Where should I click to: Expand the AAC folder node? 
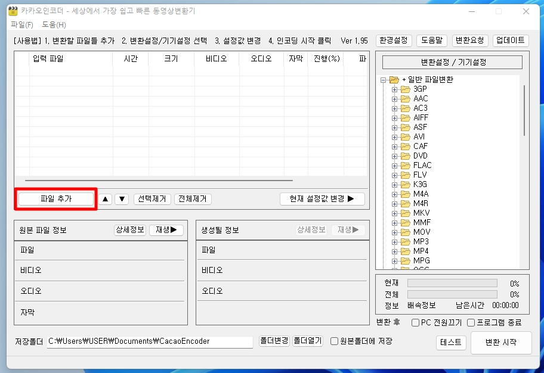394,99
